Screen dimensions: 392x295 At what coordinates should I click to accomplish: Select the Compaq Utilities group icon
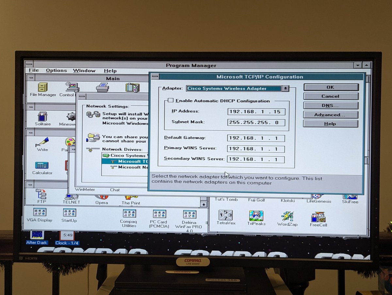click(x=129, y=214)
